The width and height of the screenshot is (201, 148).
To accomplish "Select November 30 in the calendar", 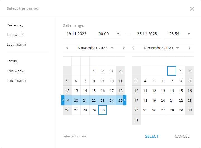I will pyautogui.click(x=102, y=110).
